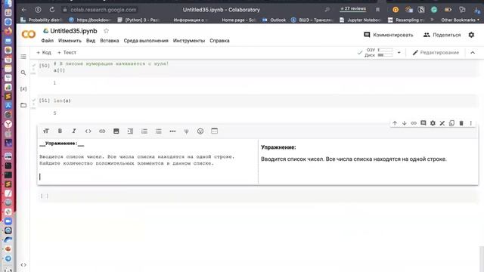Open the Вид menu

click(x=91, y=41)
